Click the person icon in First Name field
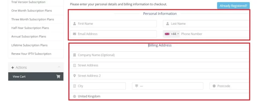Viewport: 257px width, 101px height. pyautogui.click(x=74, y=24)
